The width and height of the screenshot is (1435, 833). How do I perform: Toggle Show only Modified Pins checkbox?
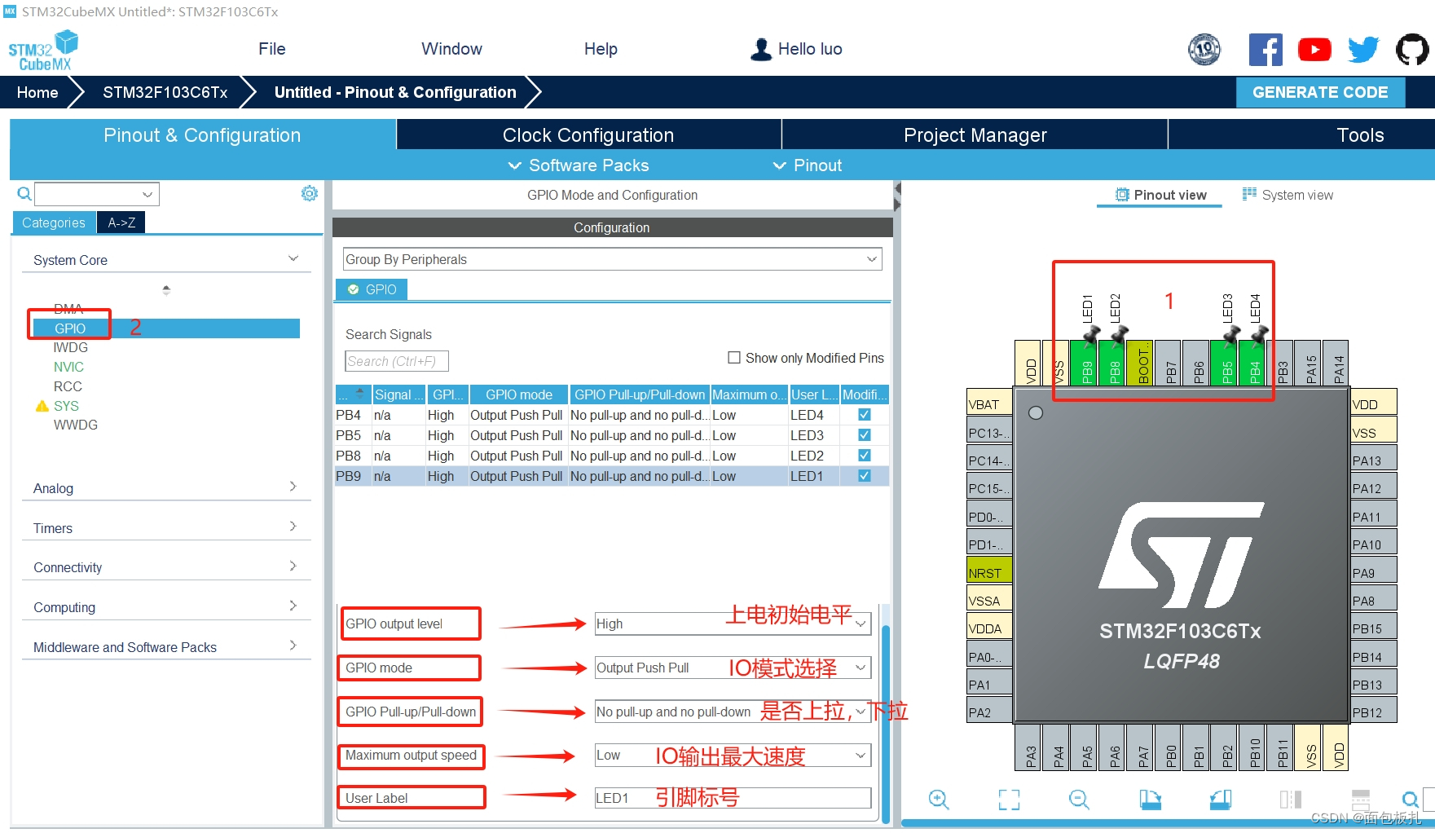point(734,358)
